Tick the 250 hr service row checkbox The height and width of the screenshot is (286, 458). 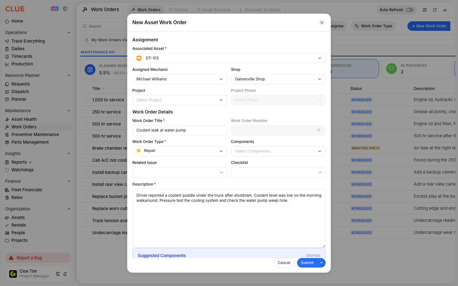[x=85, y=112]
